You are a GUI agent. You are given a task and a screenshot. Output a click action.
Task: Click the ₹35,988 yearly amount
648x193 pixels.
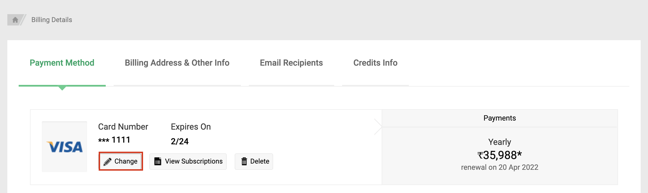pos(500,155)
